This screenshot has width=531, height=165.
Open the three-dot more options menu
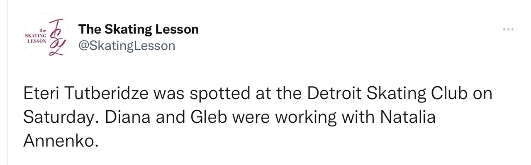508,29
